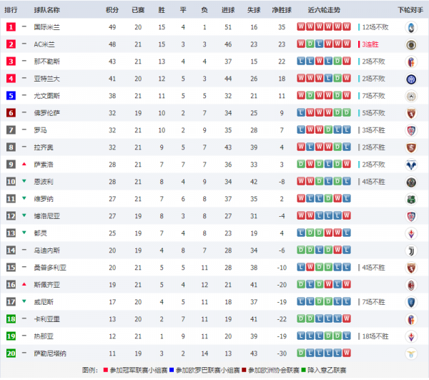Click 球队名称 column header
The image size is (429, 380).
46,10
